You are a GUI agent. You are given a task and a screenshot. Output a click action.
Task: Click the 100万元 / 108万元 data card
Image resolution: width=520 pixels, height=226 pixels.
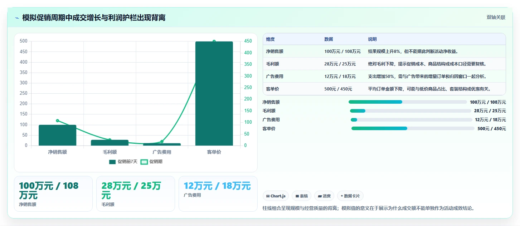(53, 194)
